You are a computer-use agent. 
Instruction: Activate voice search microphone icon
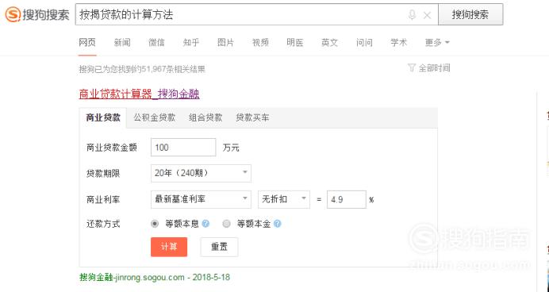412,15
